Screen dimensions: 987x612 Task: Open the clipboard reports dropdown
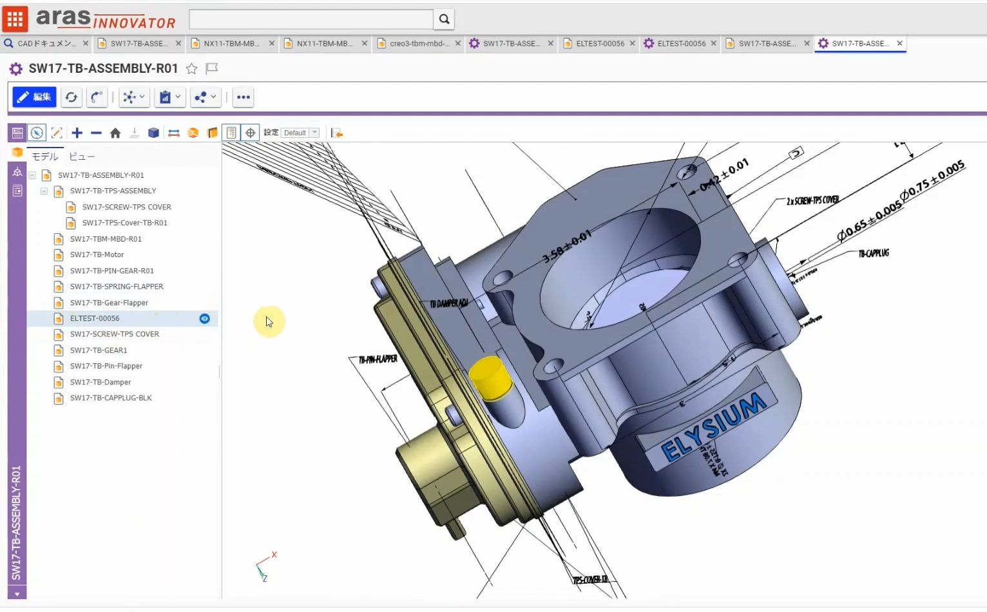click(x=170, y=97)
